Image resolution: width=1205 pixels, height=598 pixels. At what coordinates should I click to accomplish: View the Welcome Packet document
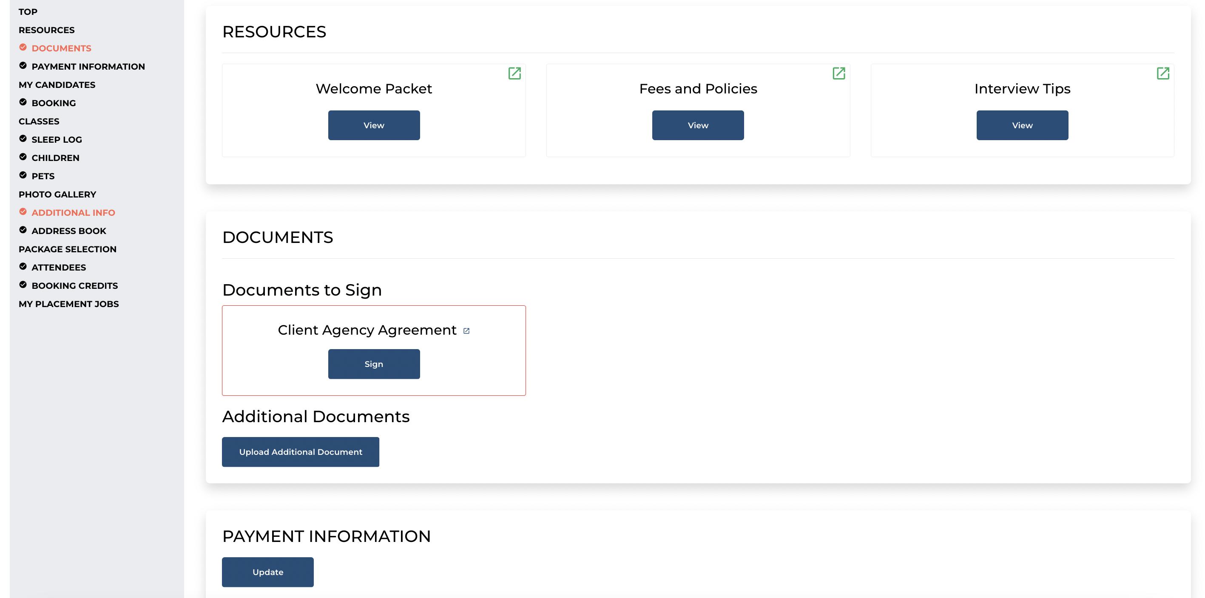pyautogui.click(x=373, y=125)
